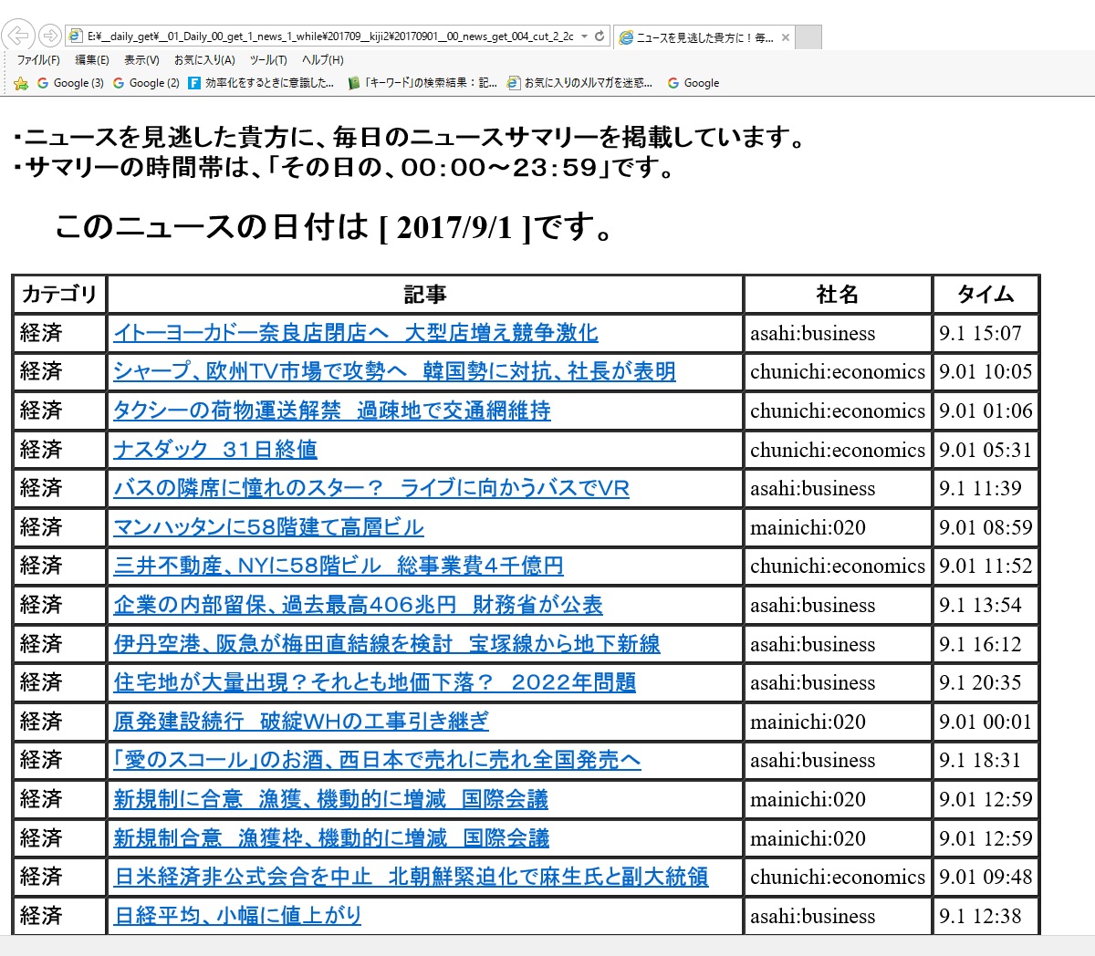Open the イトーヨーカドー奈良店閉店へ article link

[356, 333]
